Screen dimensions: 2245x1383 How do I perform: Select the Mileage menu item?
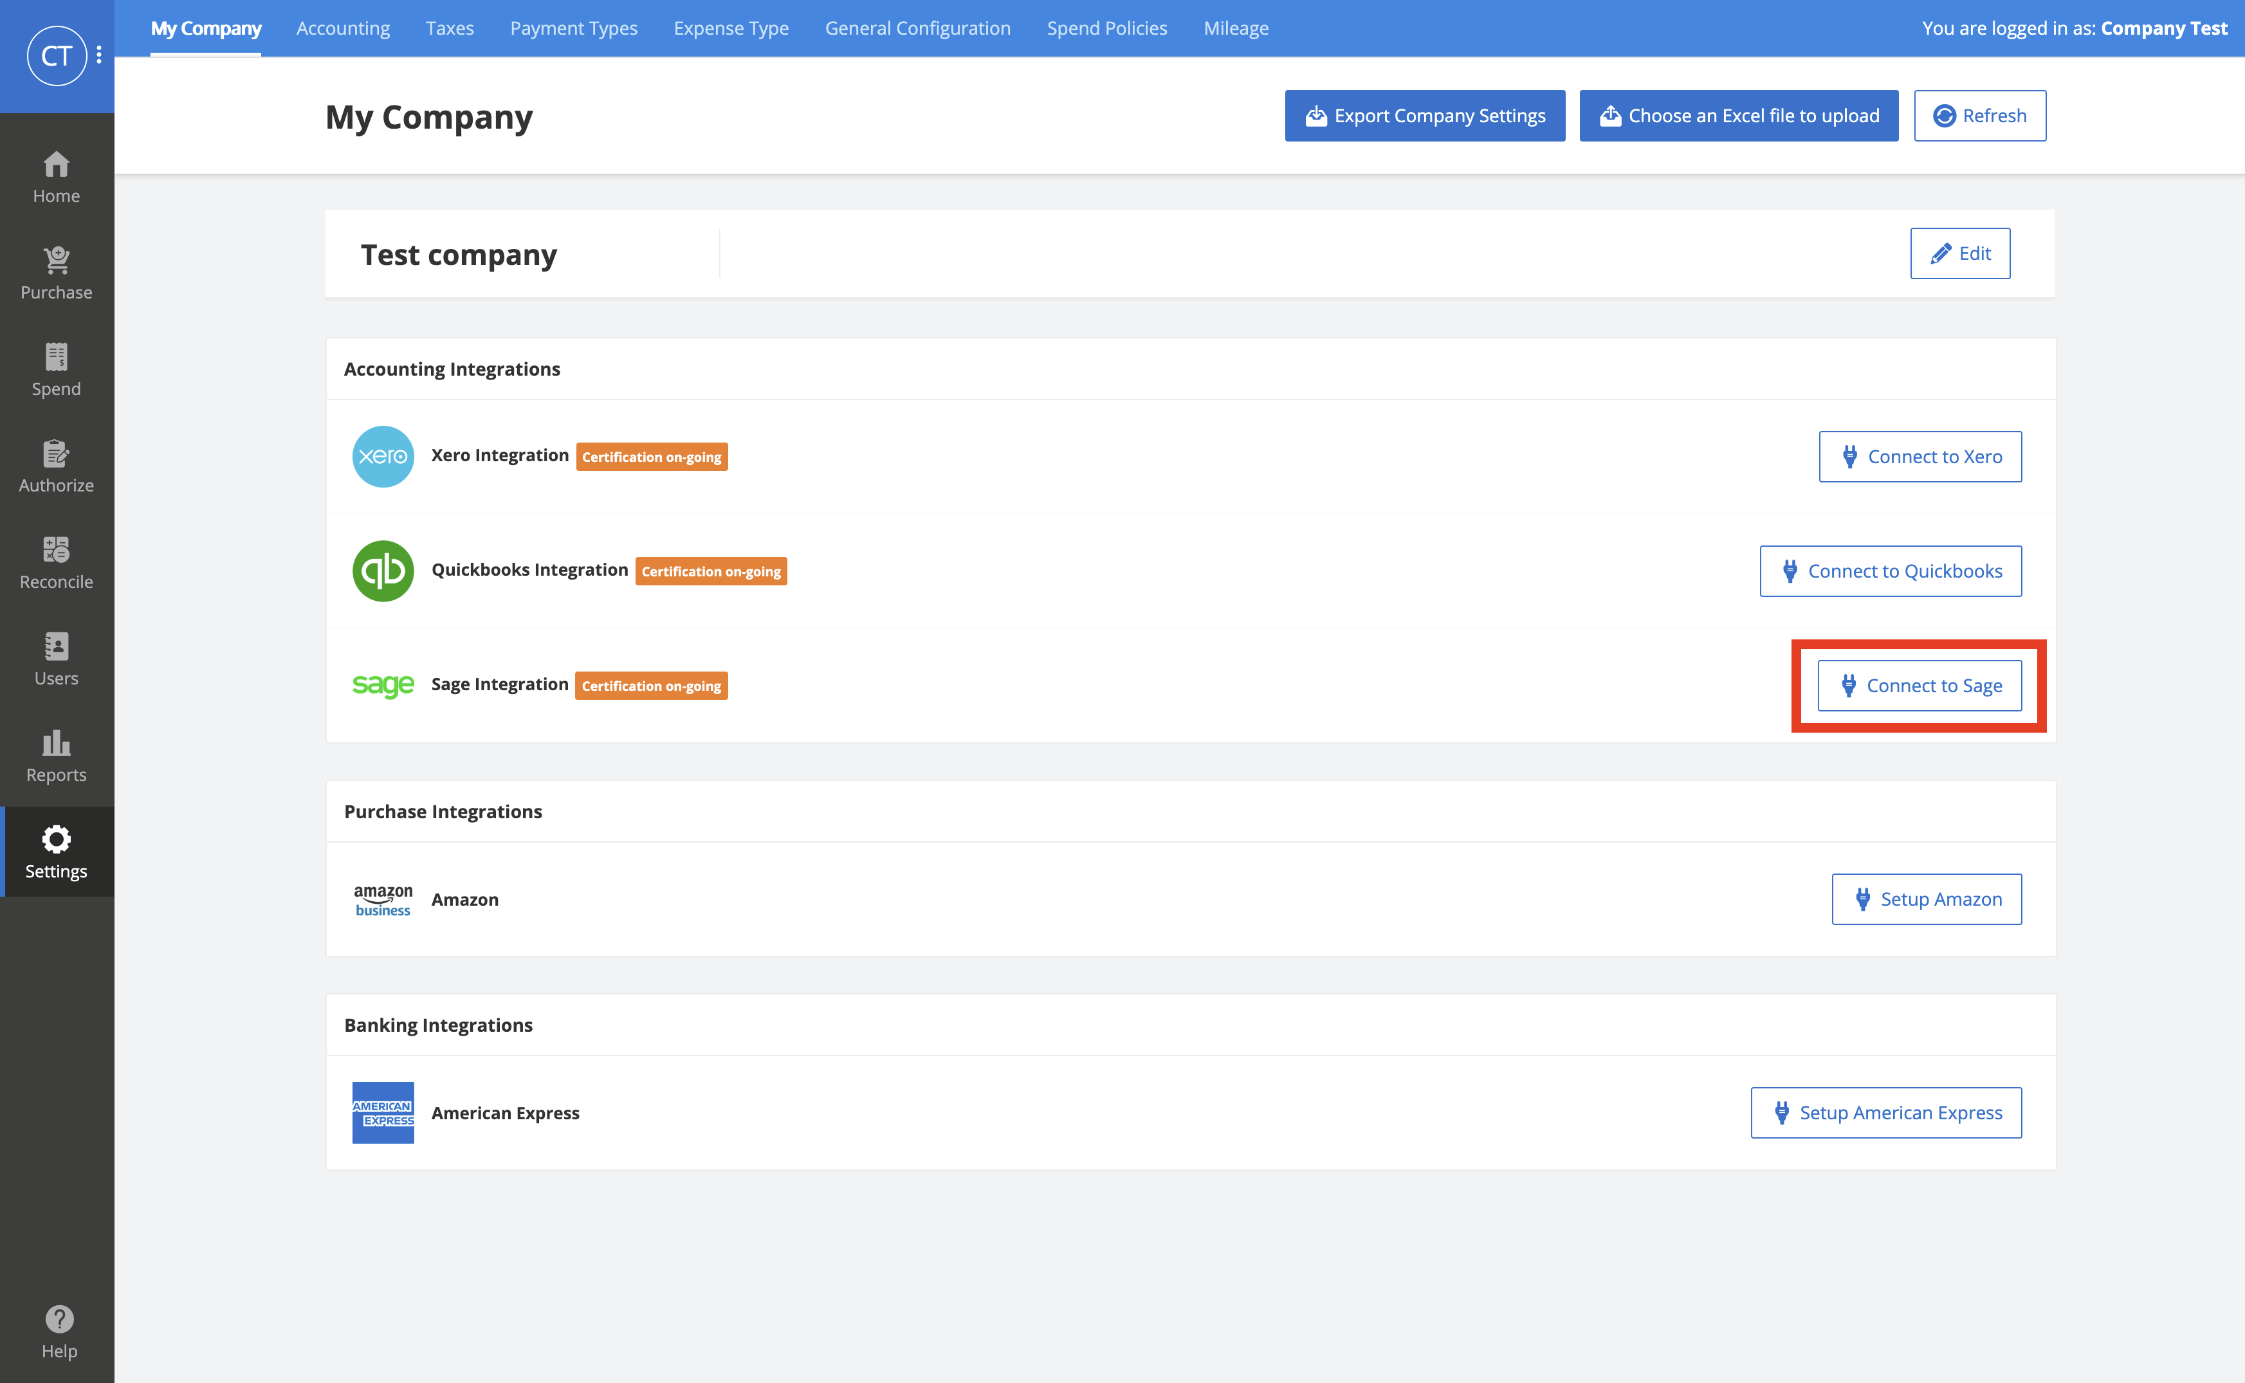1236,28
